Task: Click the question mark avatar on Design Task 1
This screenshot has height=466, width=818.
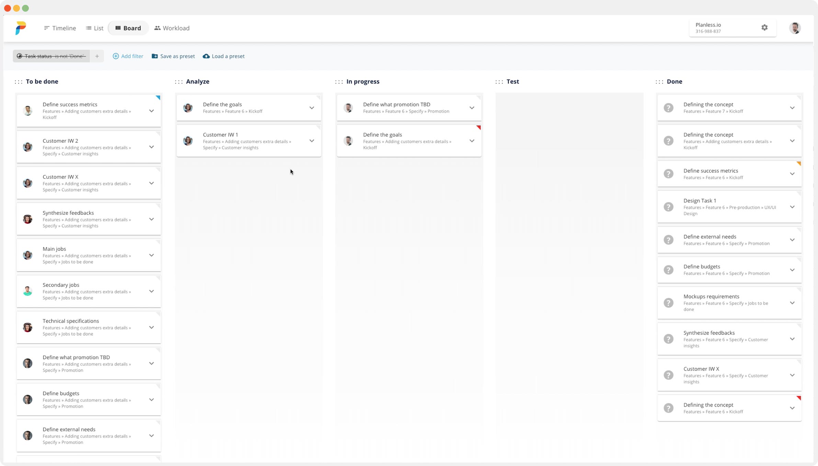Action: click(668, 207)
